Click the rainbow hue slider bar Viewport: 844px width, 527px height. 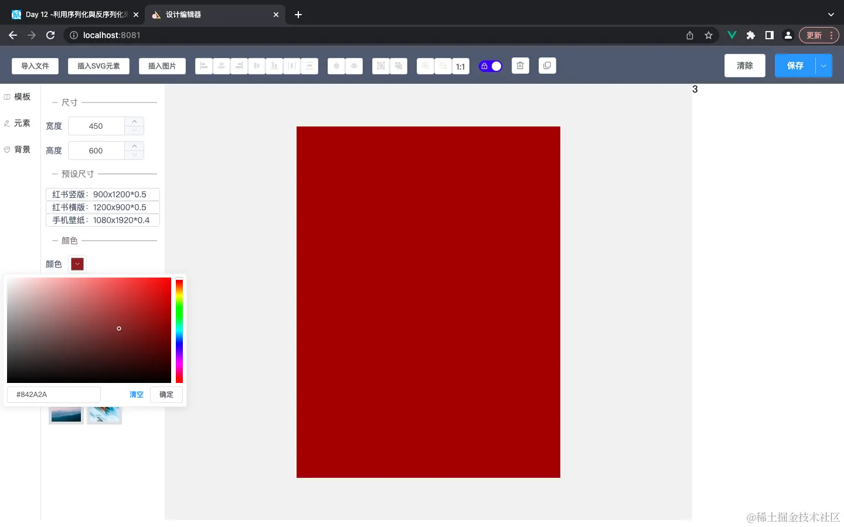tap(179, 331)
